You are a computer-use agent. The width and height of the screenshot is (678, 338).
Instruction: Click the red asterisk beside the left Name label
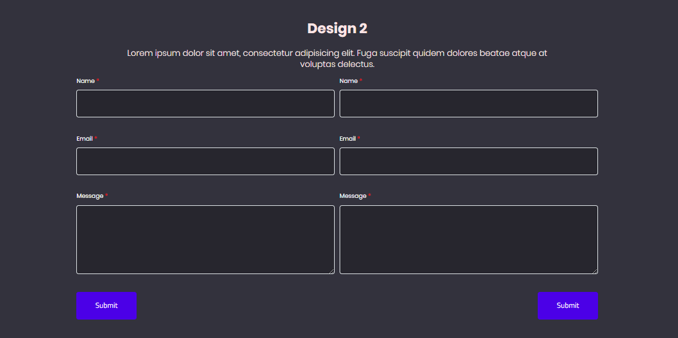tap(98, 81)
